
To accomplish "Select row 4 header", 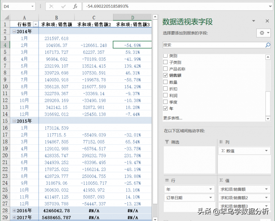I will [x=5, y=45].
